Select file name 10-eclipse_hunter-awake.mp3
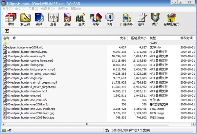The image size is (197, 134). pyautogui.click(x=26, y=56)
